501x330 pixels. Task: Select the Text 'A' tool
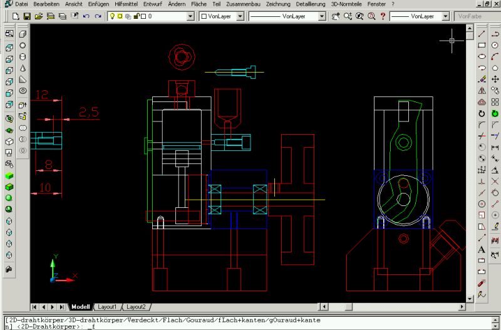(482, 249)
